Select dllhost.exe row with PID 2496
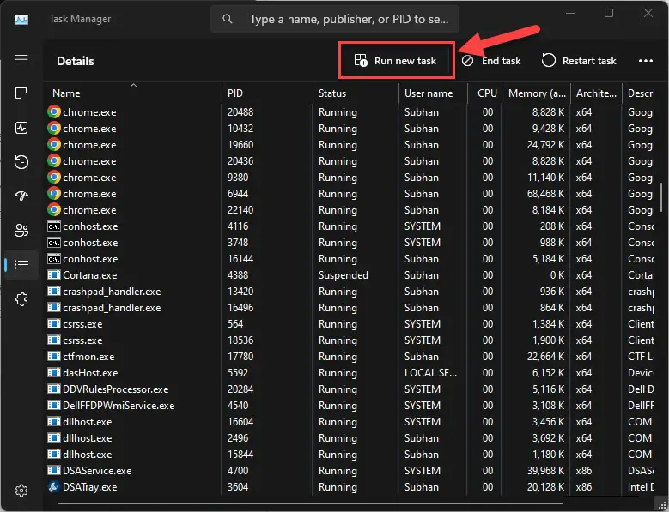This screenshot has width=669, height=512. (x=349, y=438)
